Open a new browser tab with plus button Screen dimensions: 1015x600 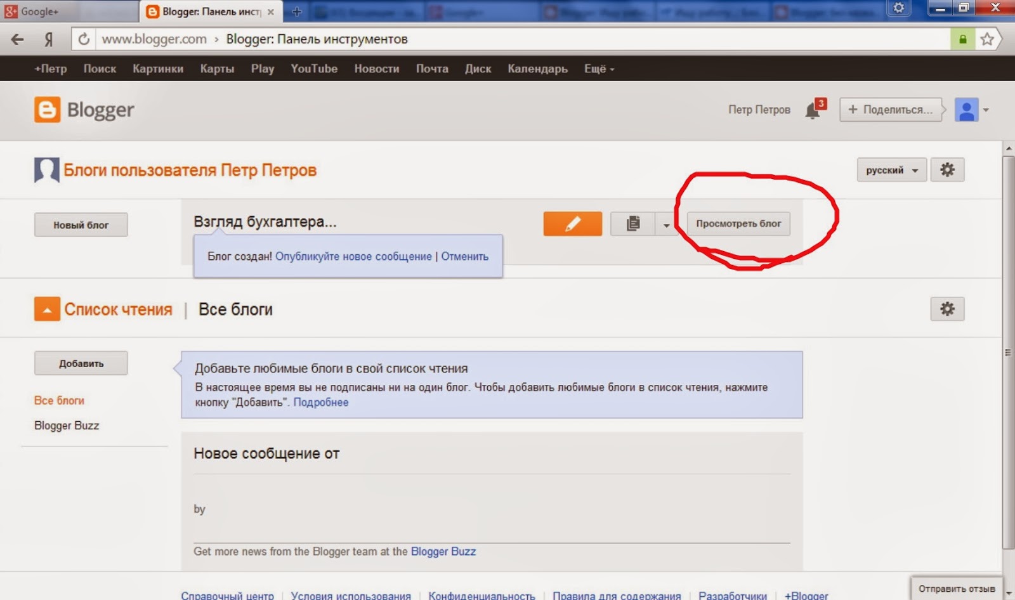296,11
